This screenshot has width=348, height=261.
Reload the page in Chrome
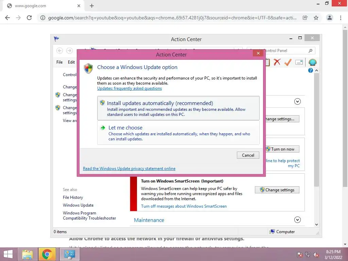point(29,18)
